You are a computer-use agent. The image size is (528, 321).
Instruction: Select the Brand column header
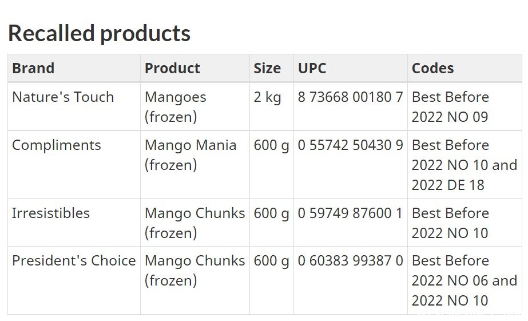tap(74, 68)
